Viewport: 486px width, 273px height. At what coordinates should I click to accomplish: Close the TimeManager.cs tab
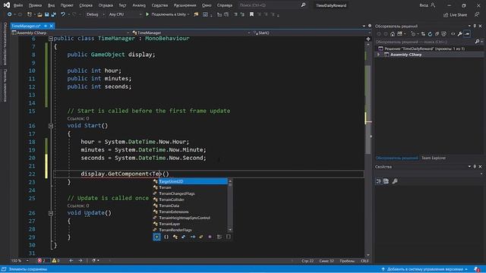point(52,26)
